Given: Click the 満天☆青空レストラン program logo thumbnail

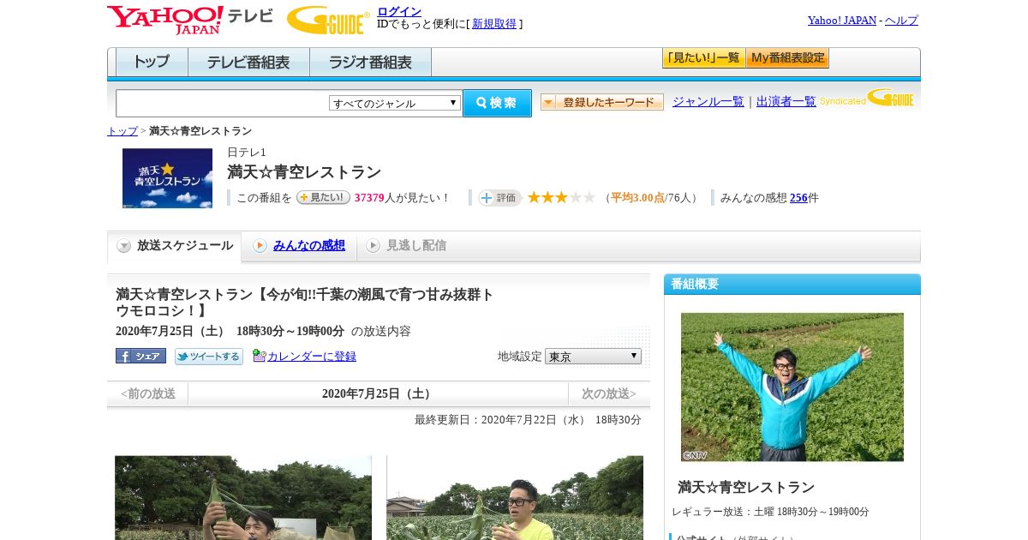Looking at the screenshot, I should point(167,178).
